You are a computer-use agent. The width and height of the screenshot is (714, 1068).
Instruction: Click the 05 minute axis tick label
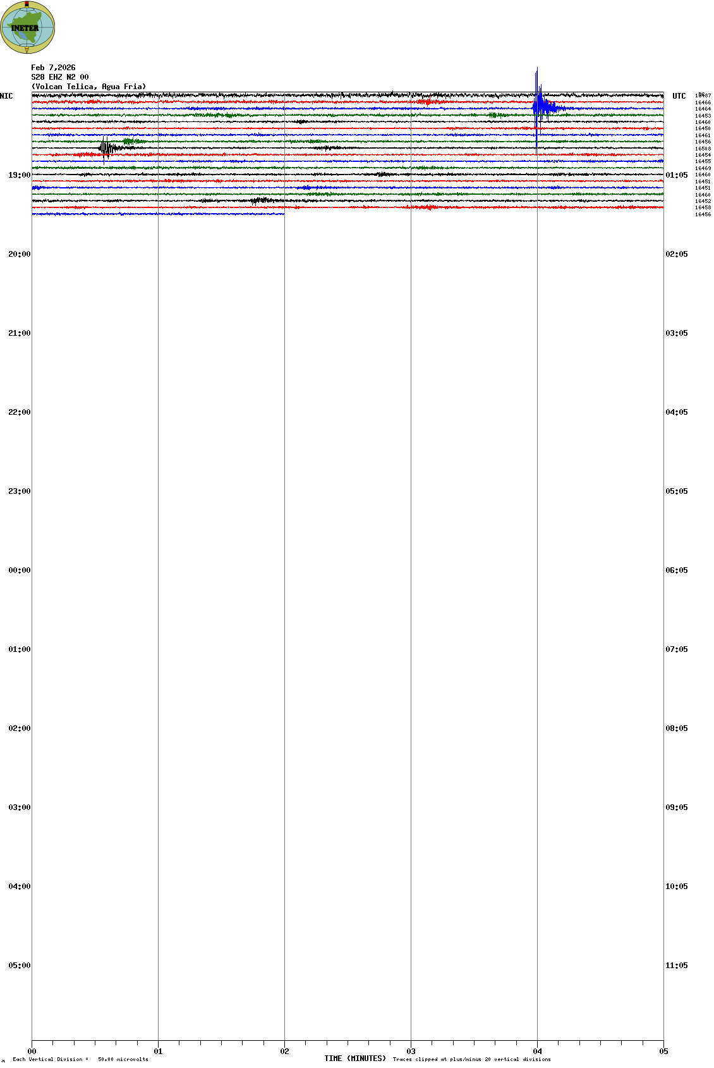[663, 1052]
